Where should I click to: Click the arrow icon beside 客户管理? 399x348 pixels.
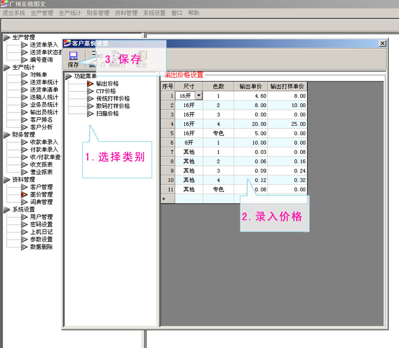[24, 187]
